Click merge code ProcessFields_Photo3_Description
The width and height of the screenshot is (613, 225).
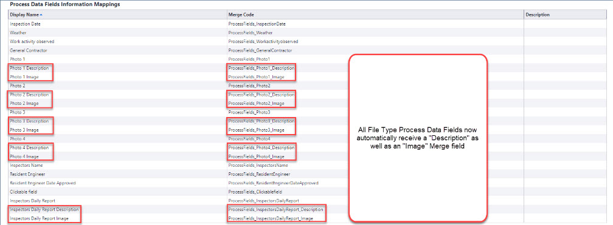coord(261,121)
